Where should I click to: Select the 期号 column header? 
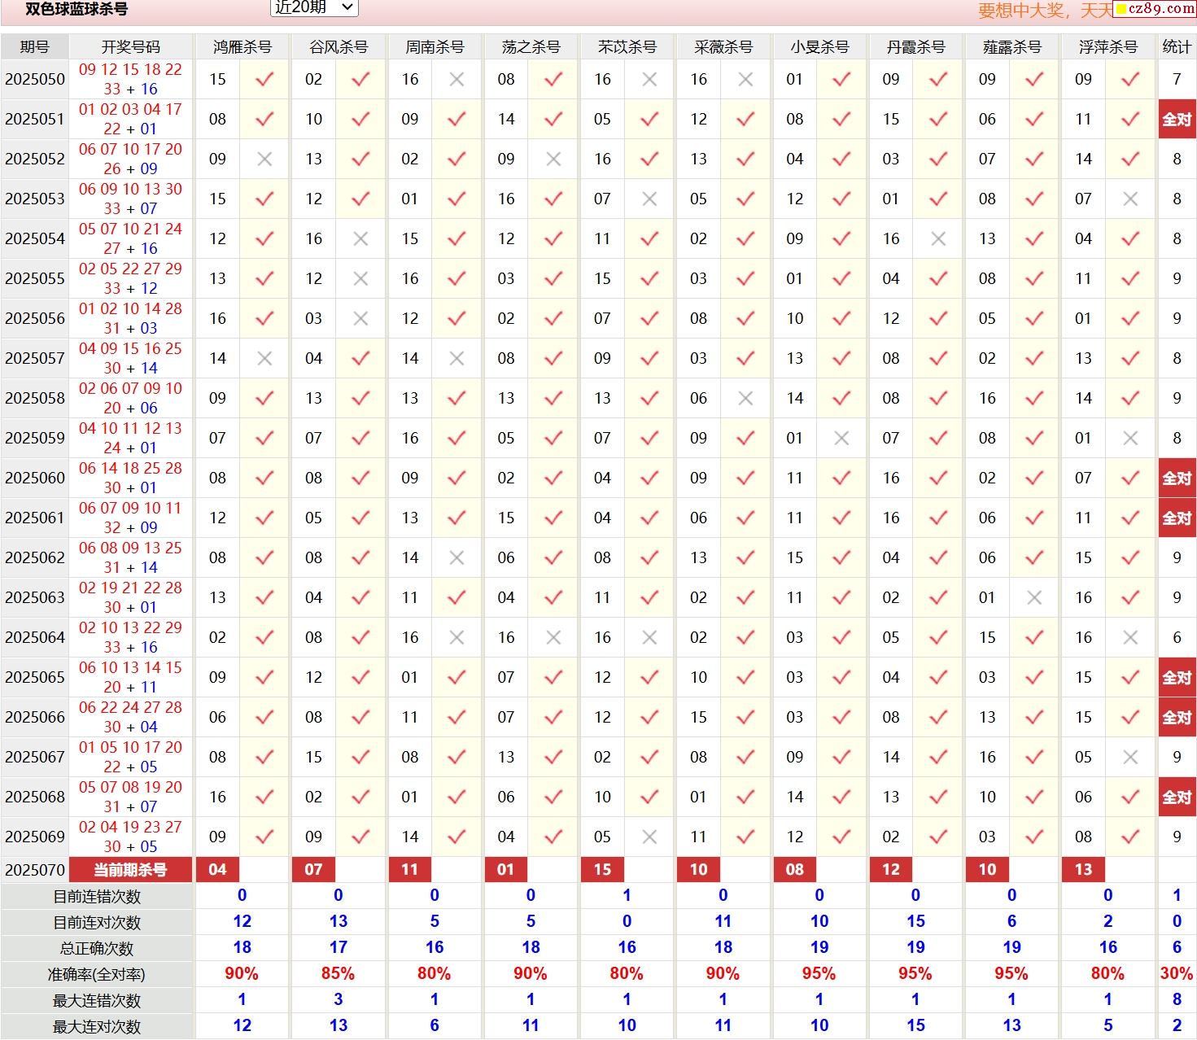pyautogui.click(x=35, y=46)
